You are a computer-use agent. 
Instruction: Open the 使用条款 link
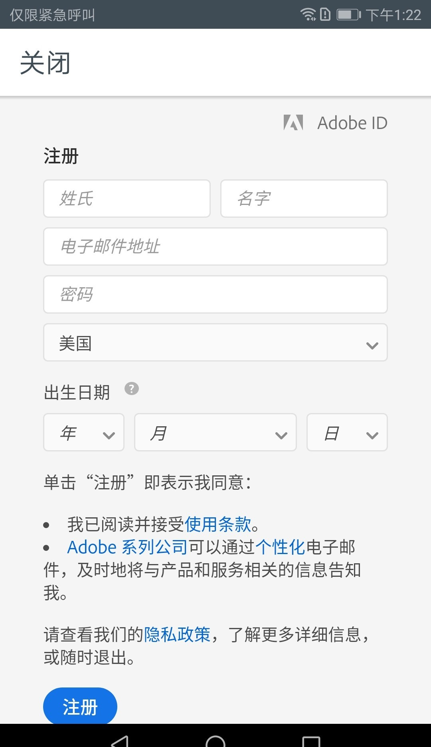tap(218, 524)
